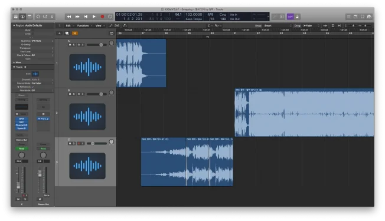Select the track 1 waveform icon

pos(87,67)
